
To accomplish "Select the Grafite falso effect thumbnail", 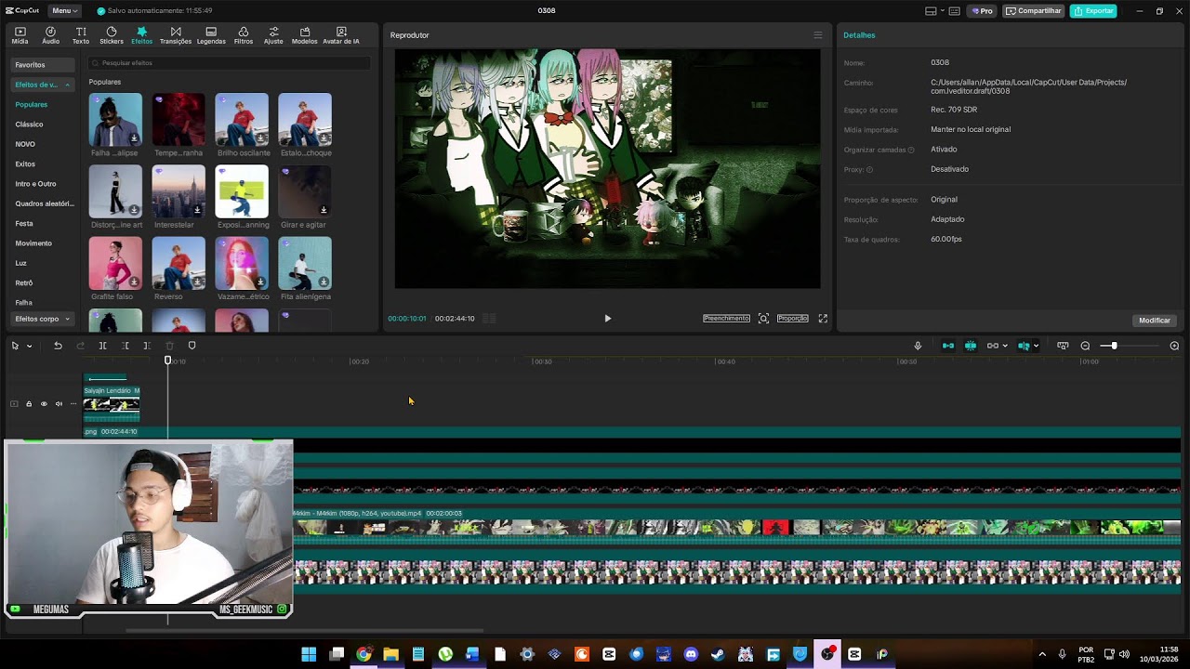I will pyautogui.click(x=115, y=263).
